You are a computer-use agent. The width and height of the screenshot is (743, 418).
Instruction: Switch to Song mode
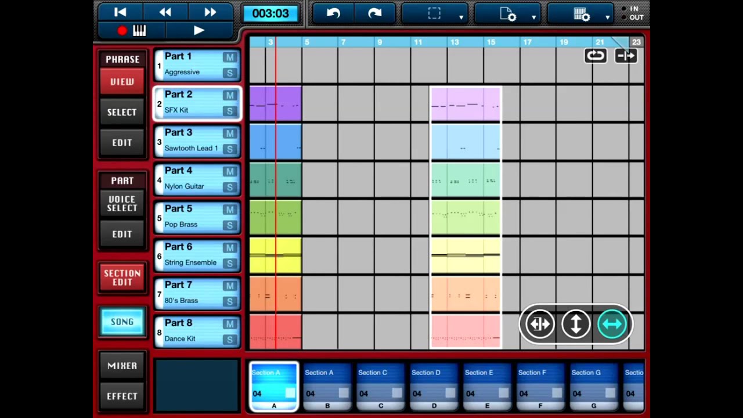tap(122, 322)
